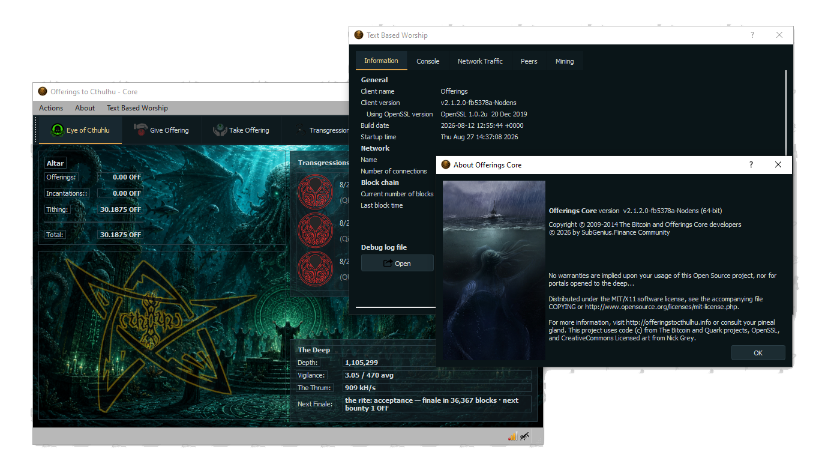Click client version v2.1.2.0-fb5378a-Nodens in Information tab
The width and height of the screenshot is (813, 473).
click(x=478, y=103)
